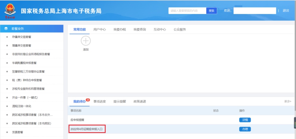Click the search input field
The image size is (296, 139).
click(187, 11)
